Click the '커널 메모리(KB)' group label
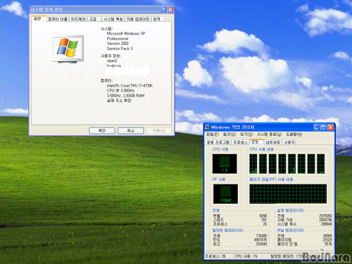 [291, 230]
